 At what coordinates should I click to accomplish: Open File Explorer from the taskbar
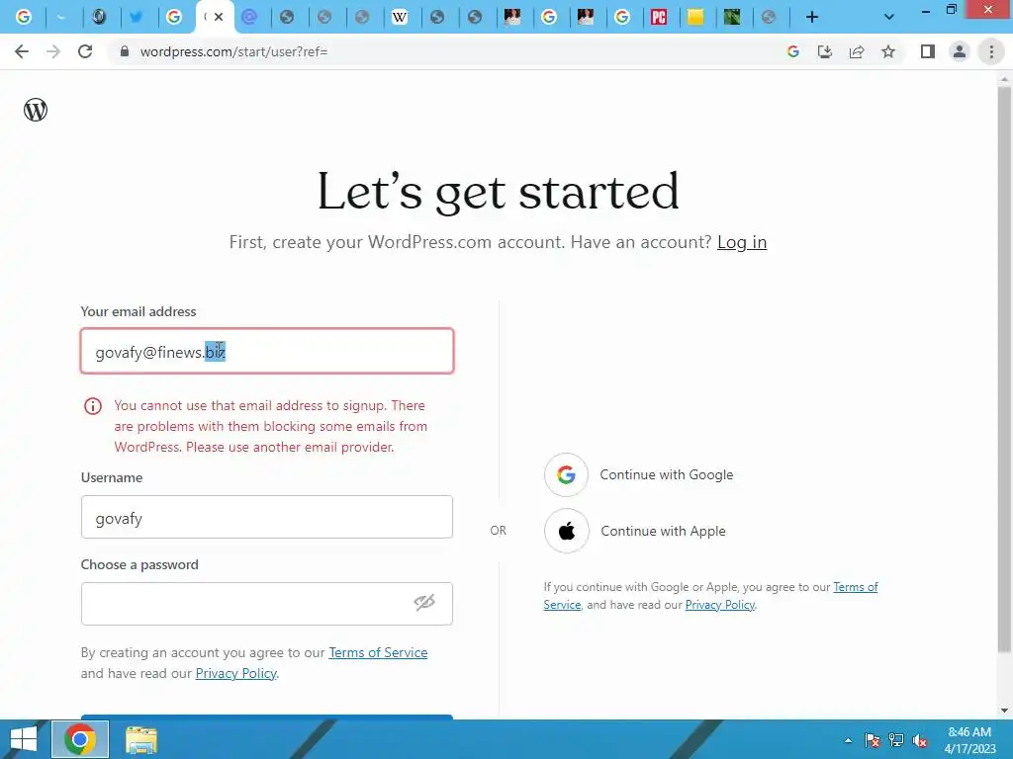coord(140,739)
